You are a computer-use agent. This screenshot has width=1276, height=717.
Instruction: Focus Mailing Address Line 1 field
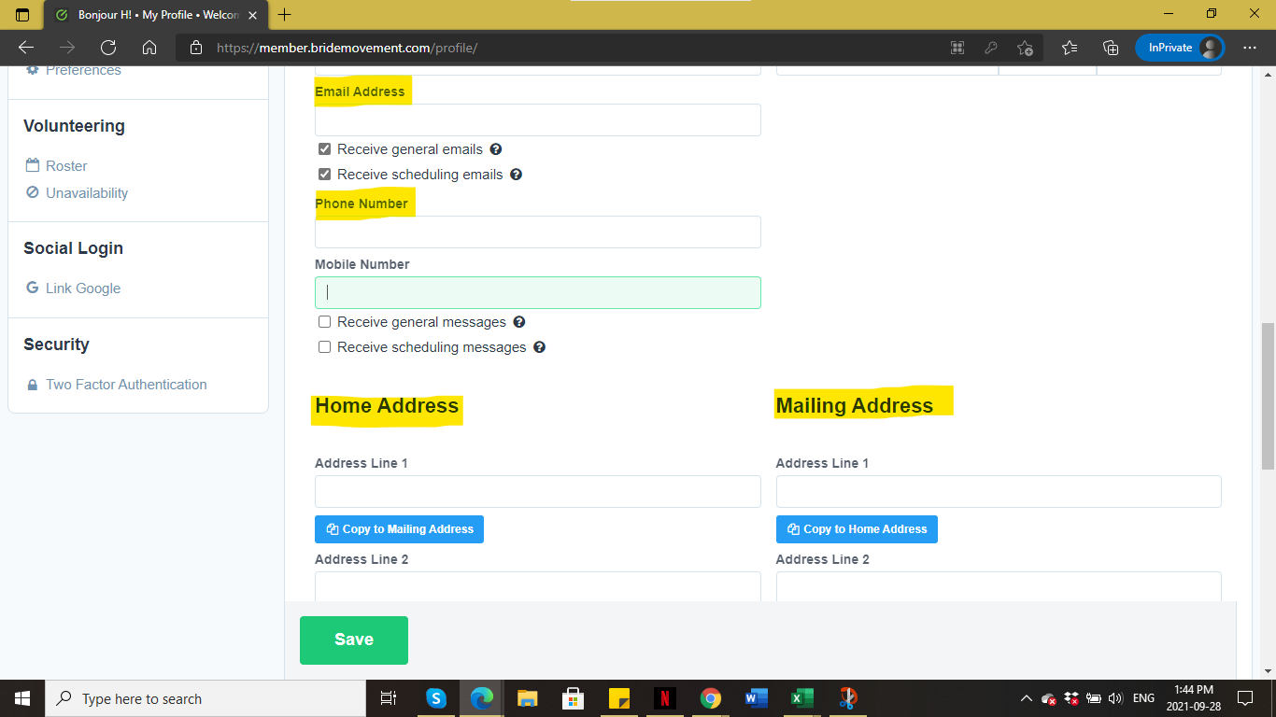(999, 492)
